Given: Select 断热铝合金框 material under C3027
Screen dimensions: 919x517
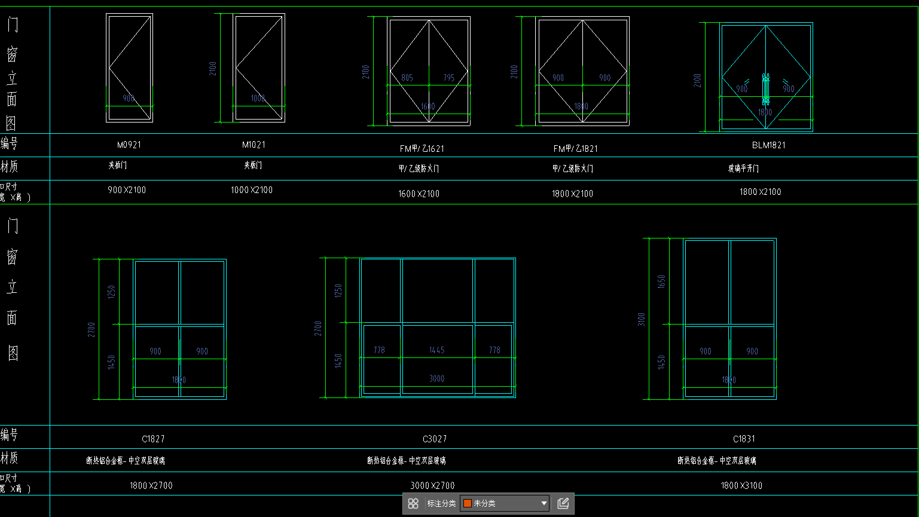Looking at the screenshot, I should tap(407, 461).
